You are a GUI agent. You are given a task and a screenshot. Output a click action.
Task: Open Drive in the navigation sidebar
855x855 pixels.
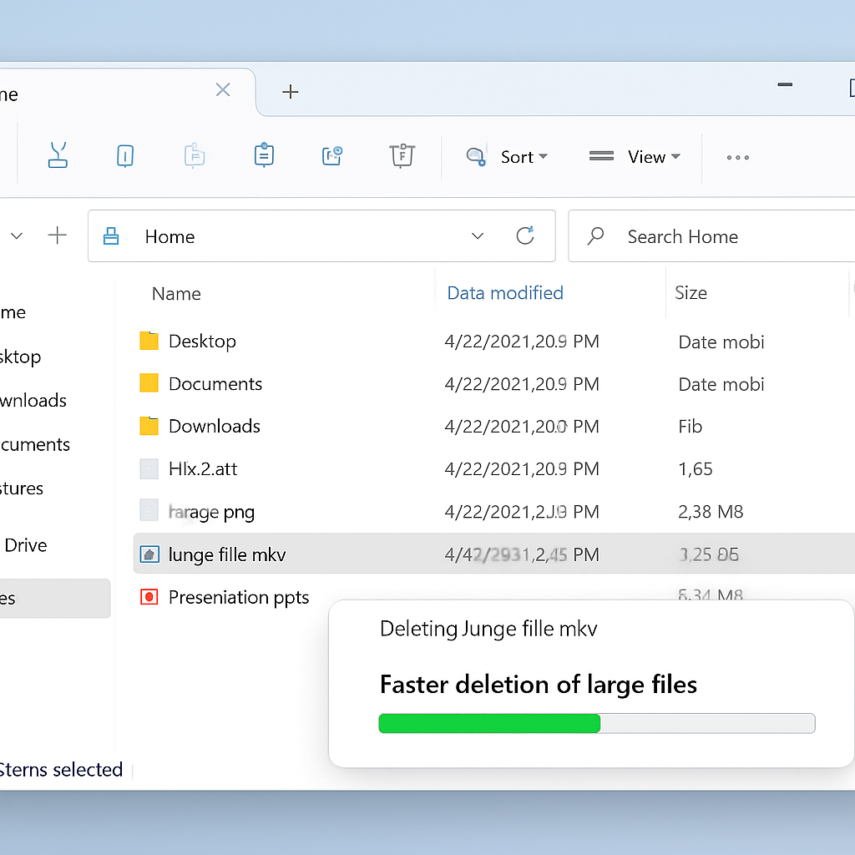click(x=25, y=544)
